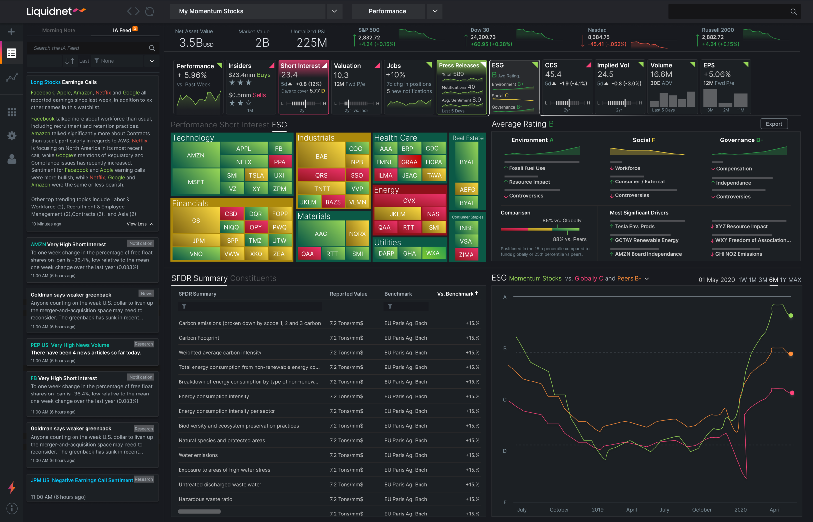This screenshot has width=813, height=522.
Task: Click the sort arrows icon in IA Feed
Action: point(70,61)
